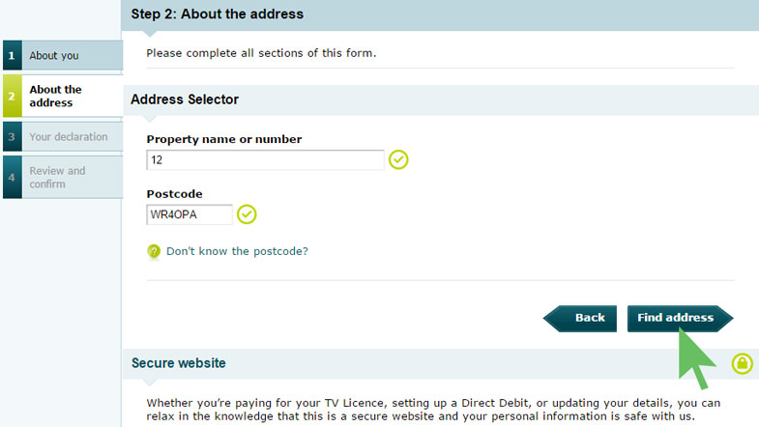The height and width of the screenshot is (427, 759).
Task: Click the Secure website heading
Action: point(179,363)
